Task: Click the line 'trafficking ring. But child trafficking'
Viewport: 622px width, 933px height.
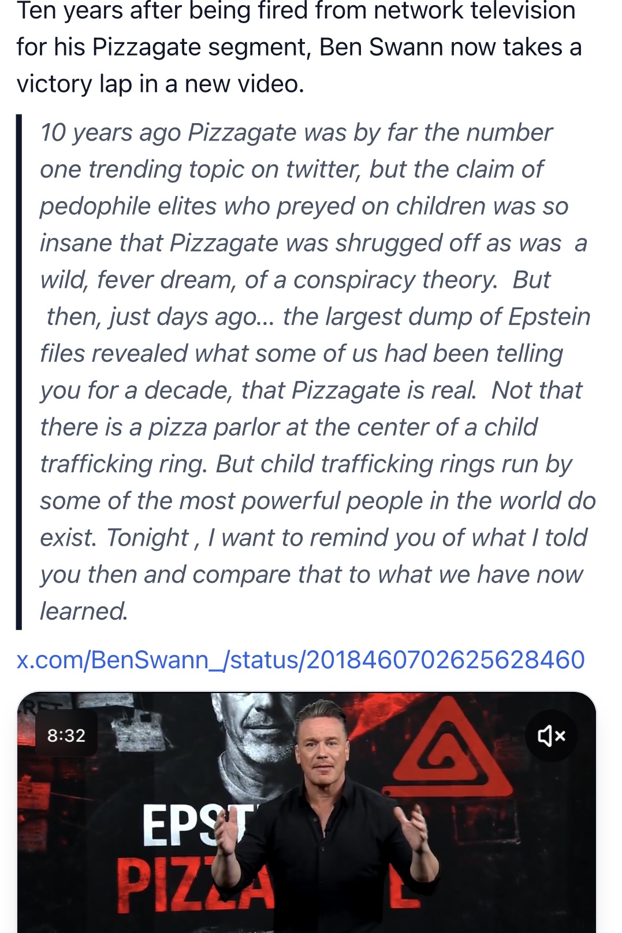Action: tap(306, 464)
